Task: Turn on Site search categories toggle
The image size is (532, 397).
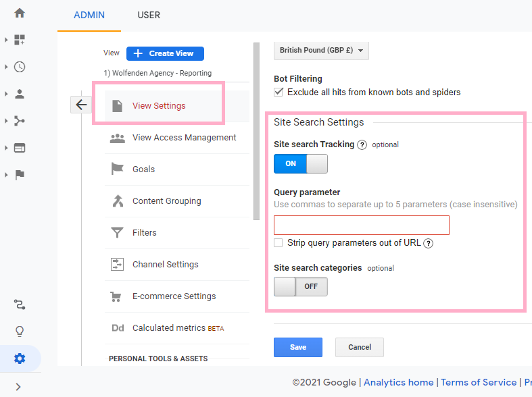Action: 301,286
